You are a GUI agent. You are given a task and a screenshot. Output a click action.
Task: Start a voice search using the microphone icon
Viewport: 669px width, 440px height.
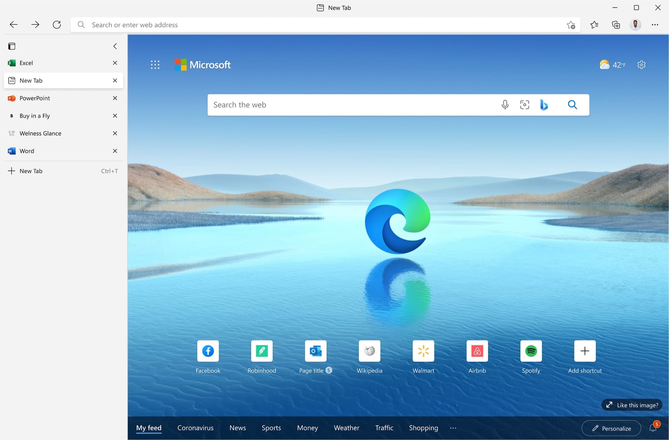coord(505,104)
